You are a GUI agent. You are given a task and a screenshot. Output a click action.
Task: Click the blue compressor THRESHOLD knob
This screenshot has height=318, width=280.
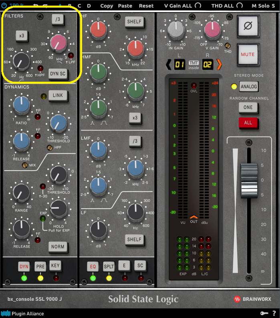tap(58, 123)
